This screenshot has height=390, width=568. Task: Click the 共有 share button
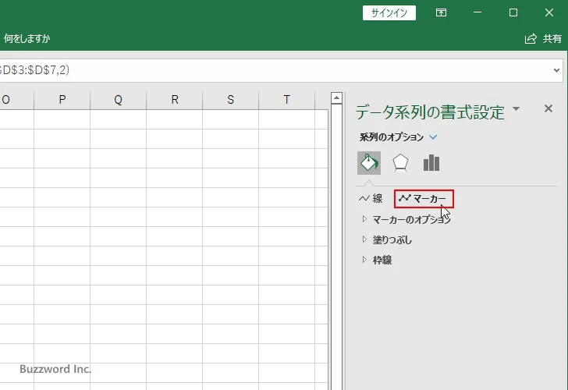(x=543, y=38)
